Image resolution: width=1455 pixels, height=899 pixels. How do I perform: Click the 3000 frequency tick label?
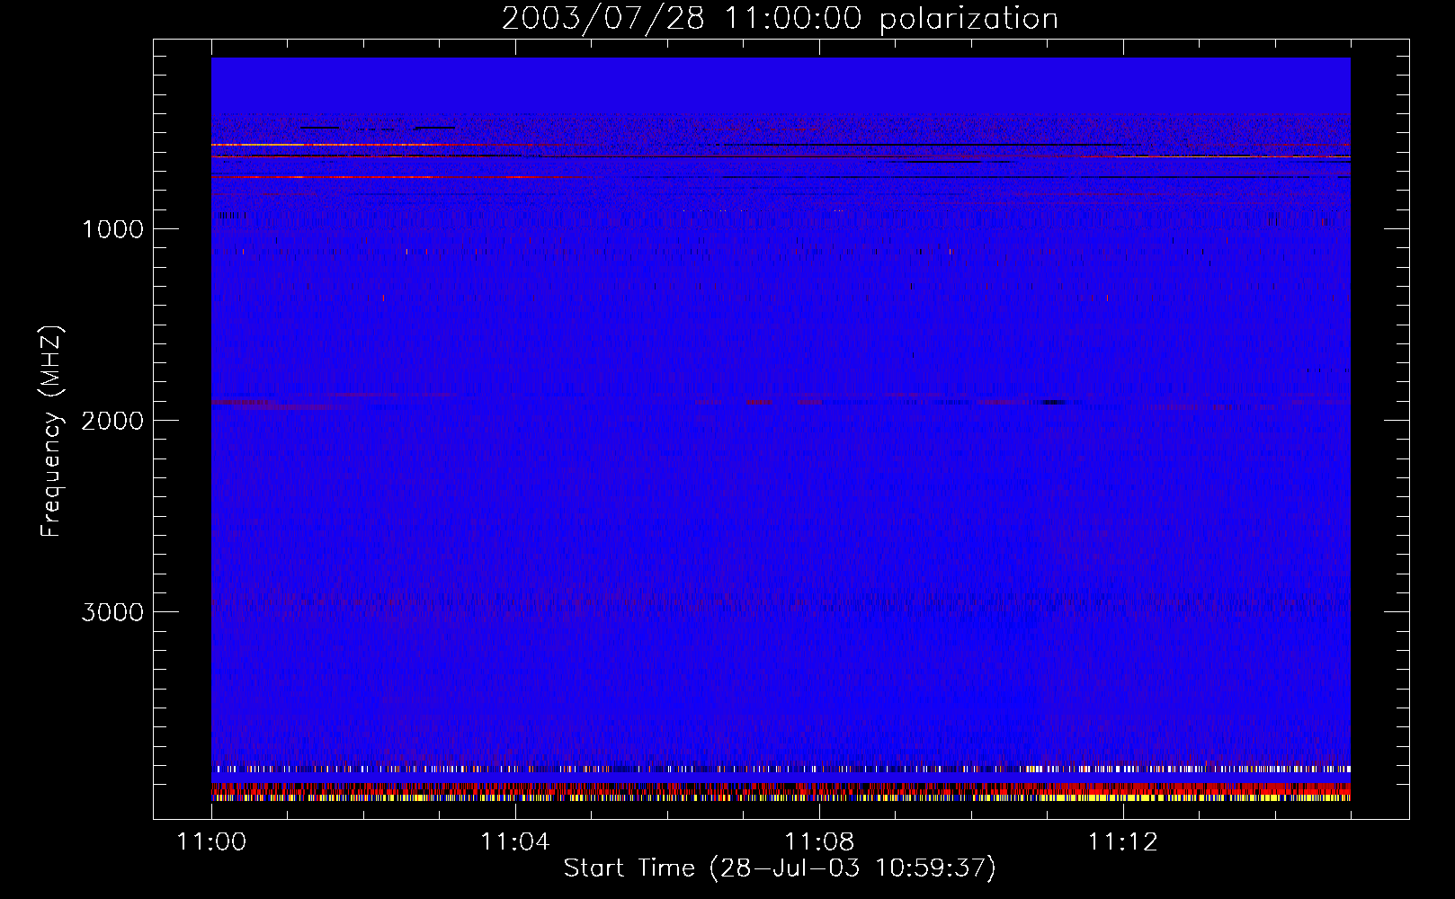113,612
